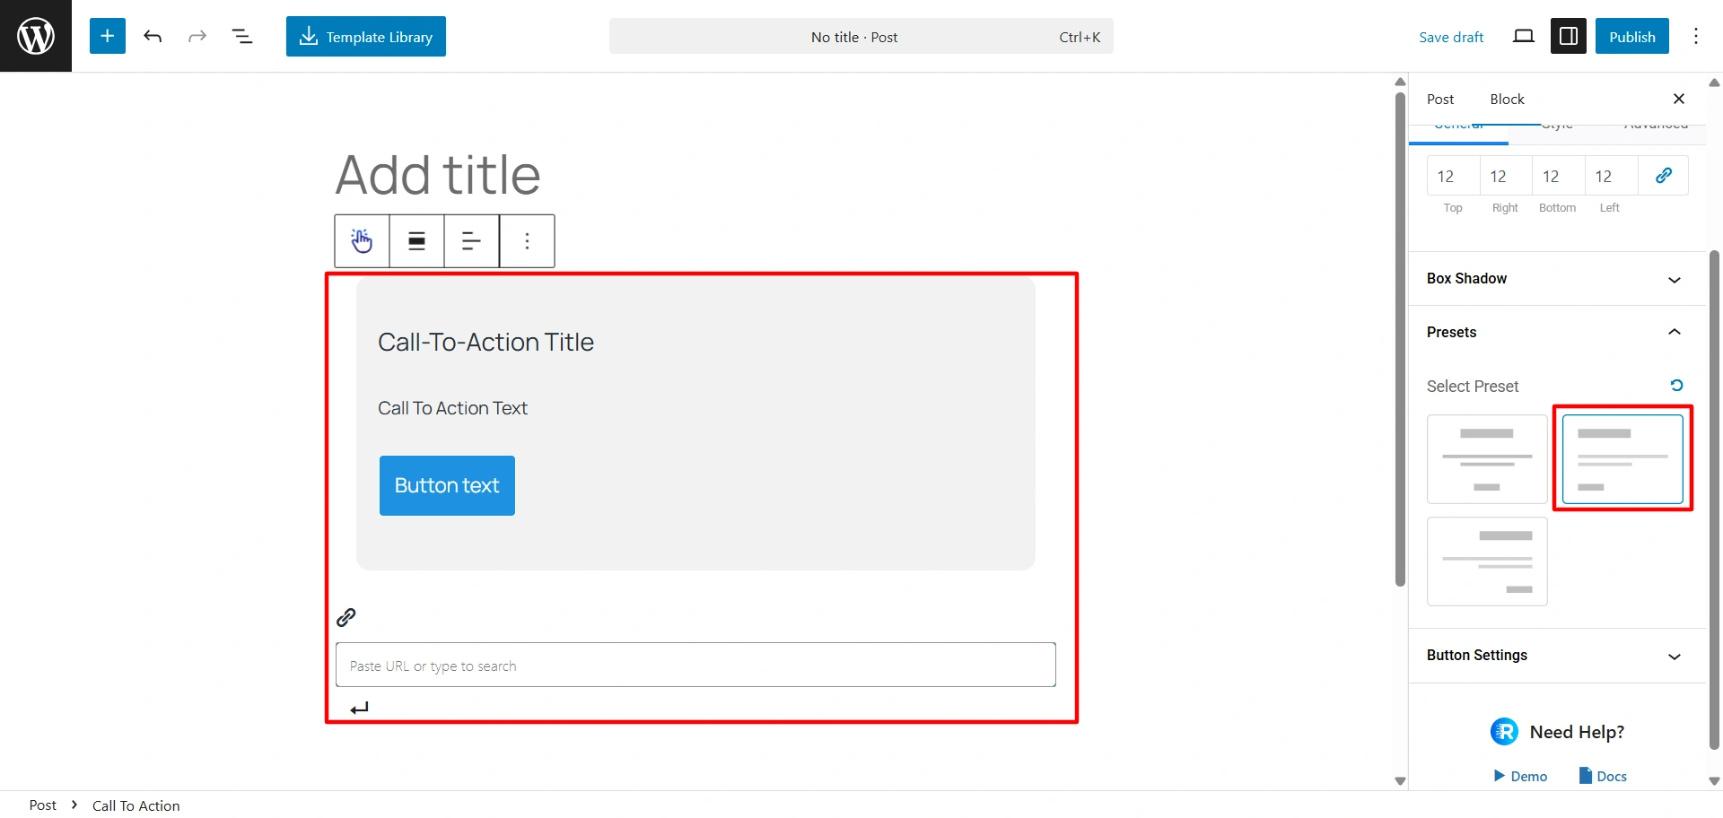Open the document overview list
The width and height of the screenshot is (1723, 818).
click(x=242, y=36)
